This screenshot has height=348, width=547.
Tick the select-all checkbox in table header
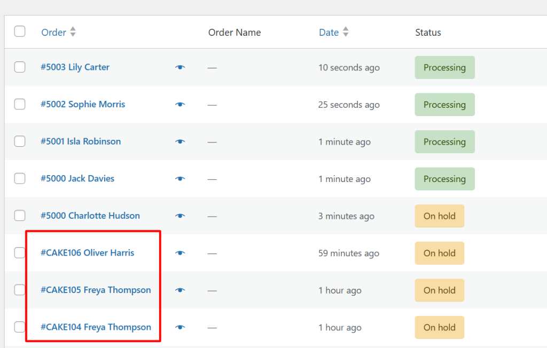point(20,31)
